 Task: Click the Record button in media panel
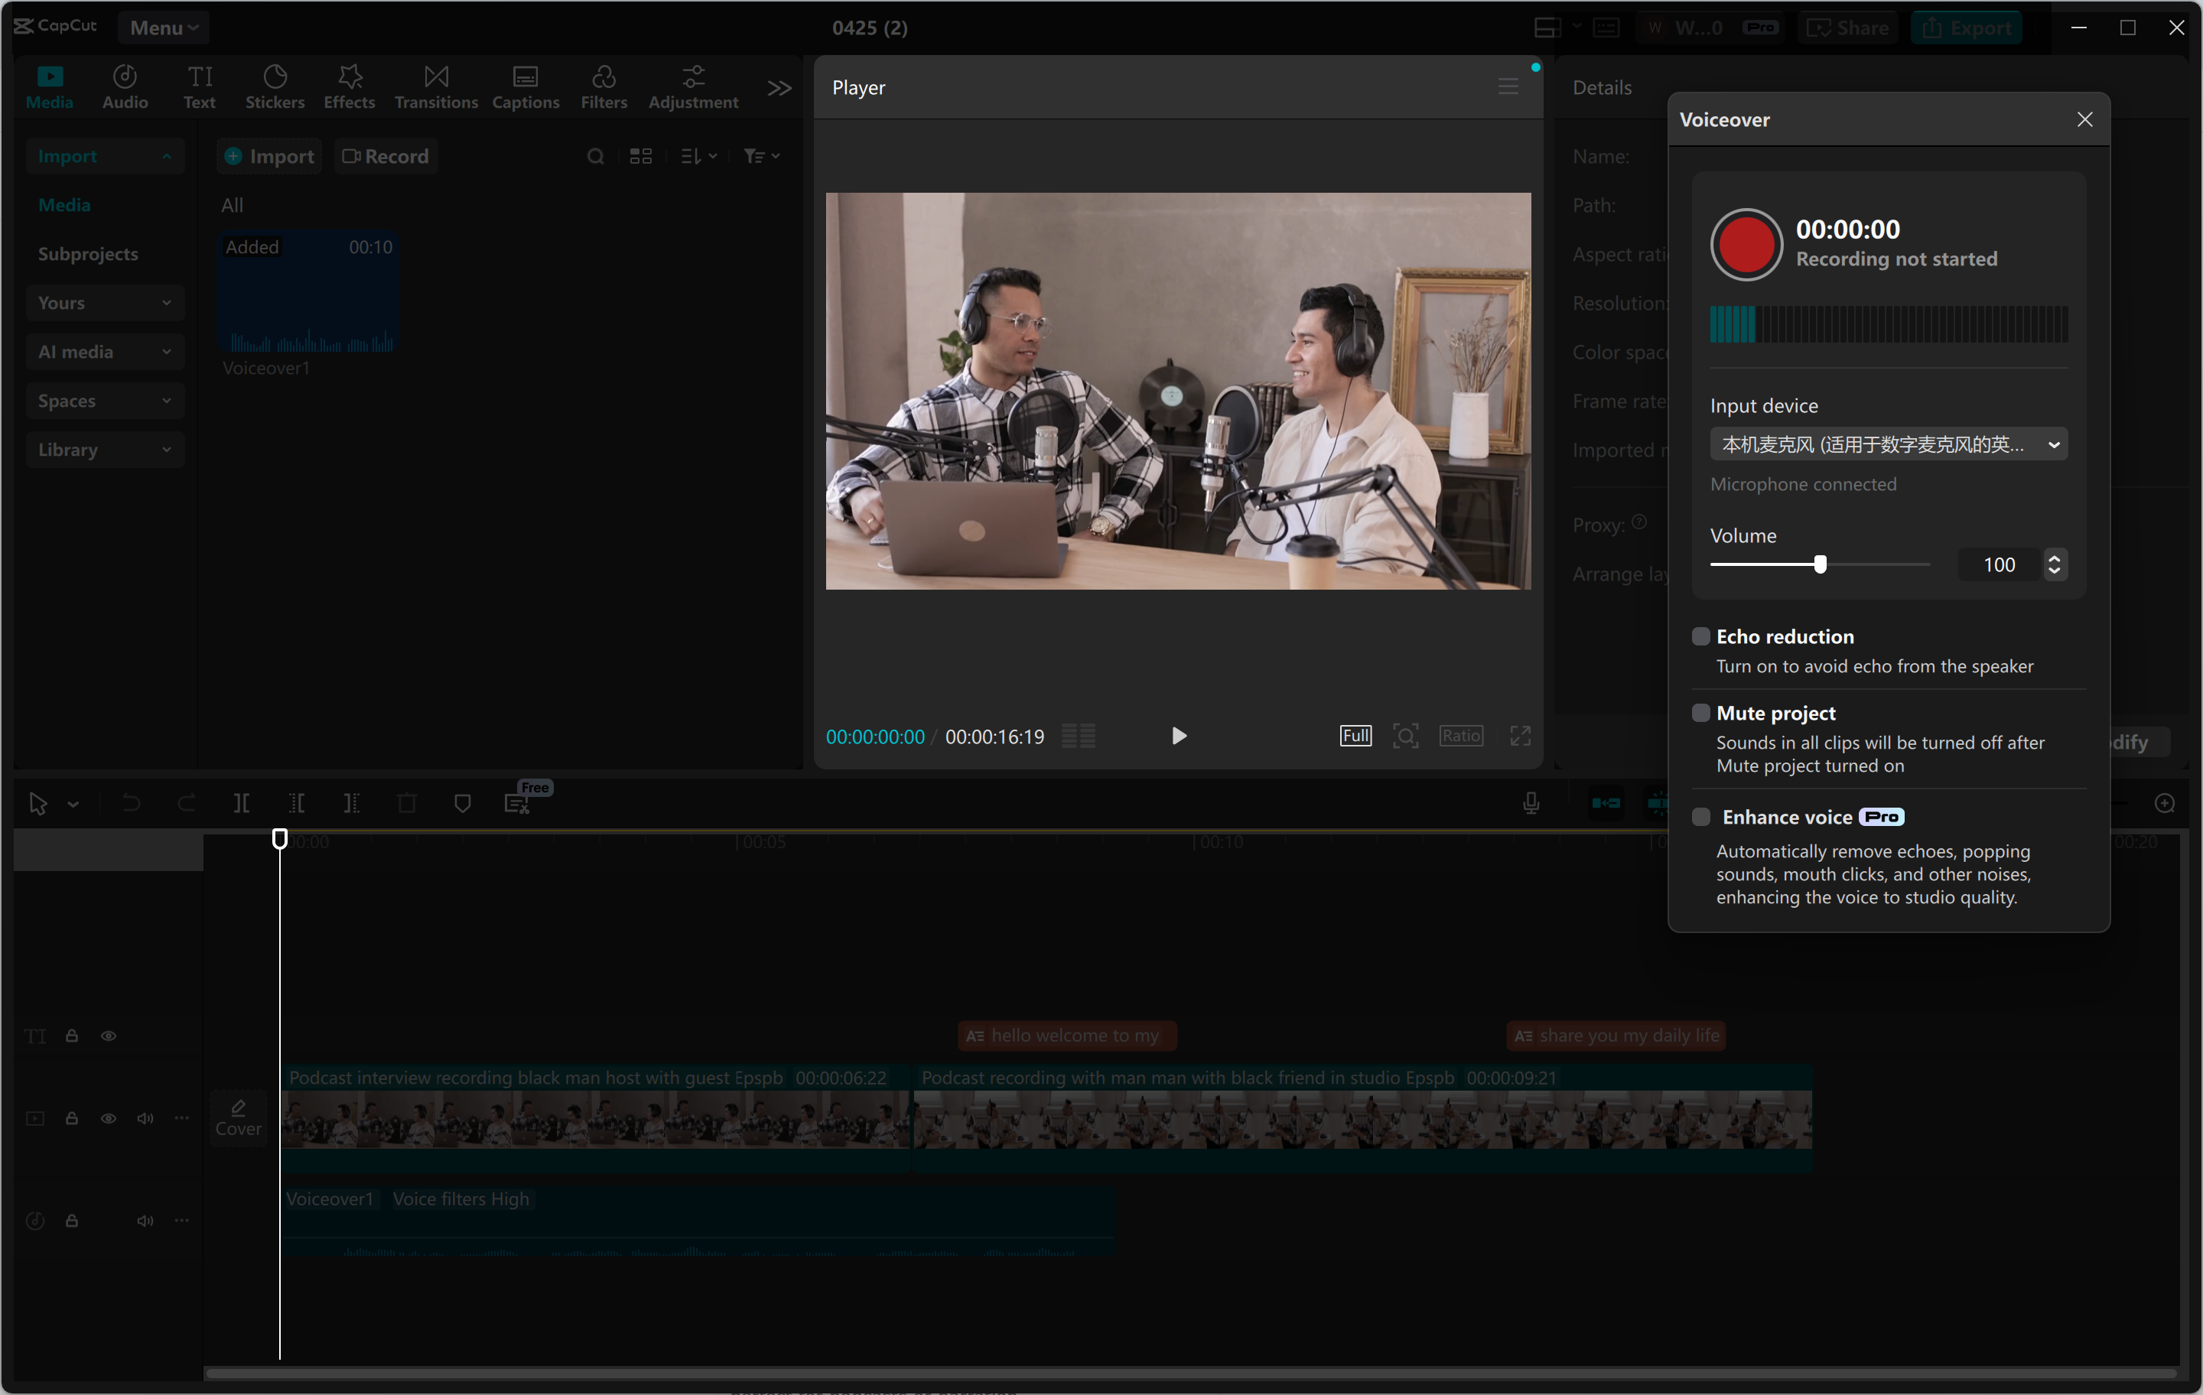(386, 155)
